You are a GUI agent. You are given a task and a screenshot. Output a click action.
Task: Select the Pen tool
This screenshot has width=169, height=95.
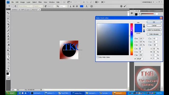[x=8, y=54]
